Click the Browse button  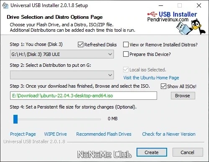(x=183, y=96)
